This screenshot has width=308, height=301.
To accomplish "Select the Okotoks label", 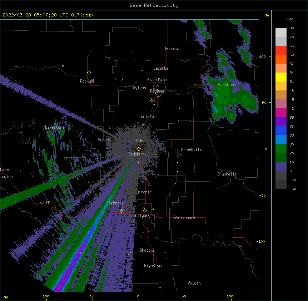I will click(147, 250).
